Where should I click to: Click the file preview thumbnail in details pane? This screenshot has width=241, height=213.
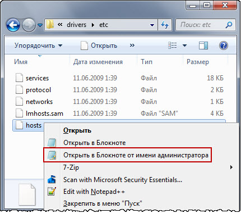point(27,194)
